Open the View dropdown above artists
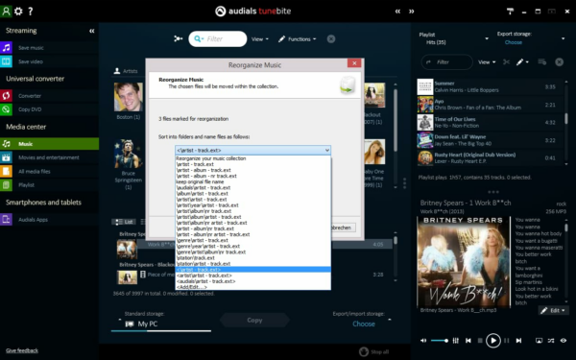Viewport: 576px width, 360px height. coord(260,39)
